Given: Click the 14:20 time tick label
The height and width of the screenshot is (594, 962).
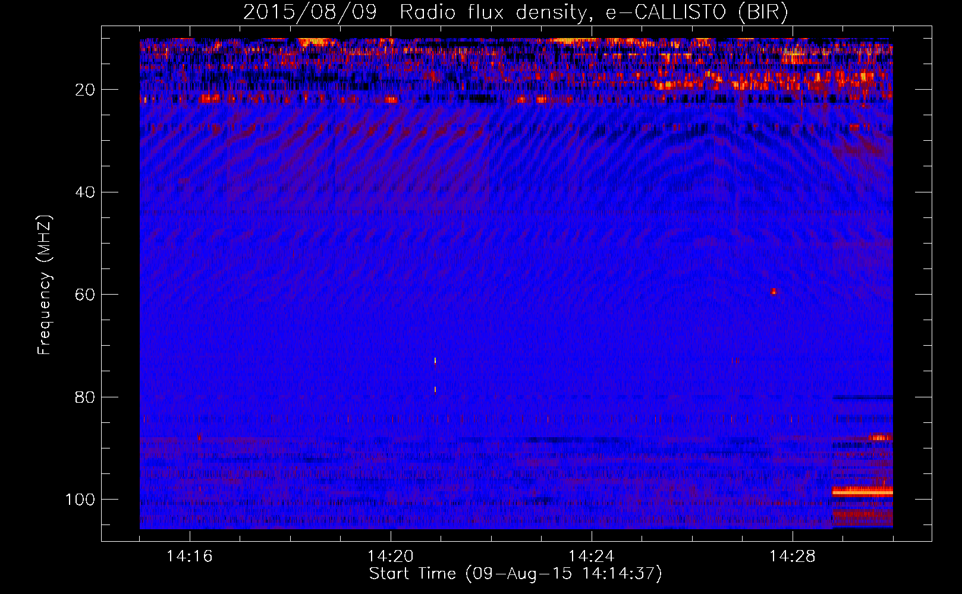Looking at the screenshot, I should (x=391, y=557).
